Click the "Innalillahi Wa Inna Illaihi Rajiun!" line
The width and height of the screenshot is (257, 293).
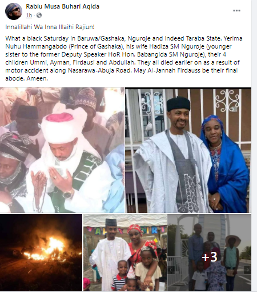click(x=50, y=27)
